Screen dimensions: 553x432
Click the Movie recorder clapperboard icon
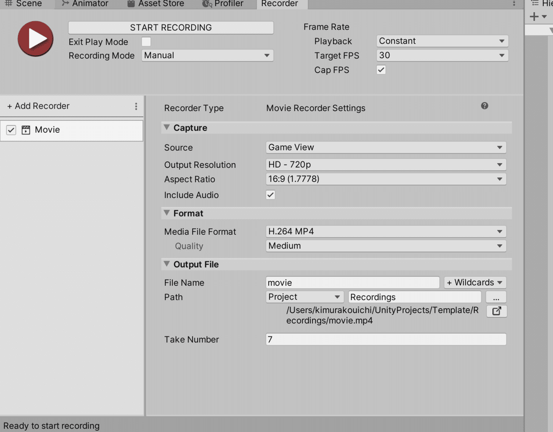click(26, 130)
